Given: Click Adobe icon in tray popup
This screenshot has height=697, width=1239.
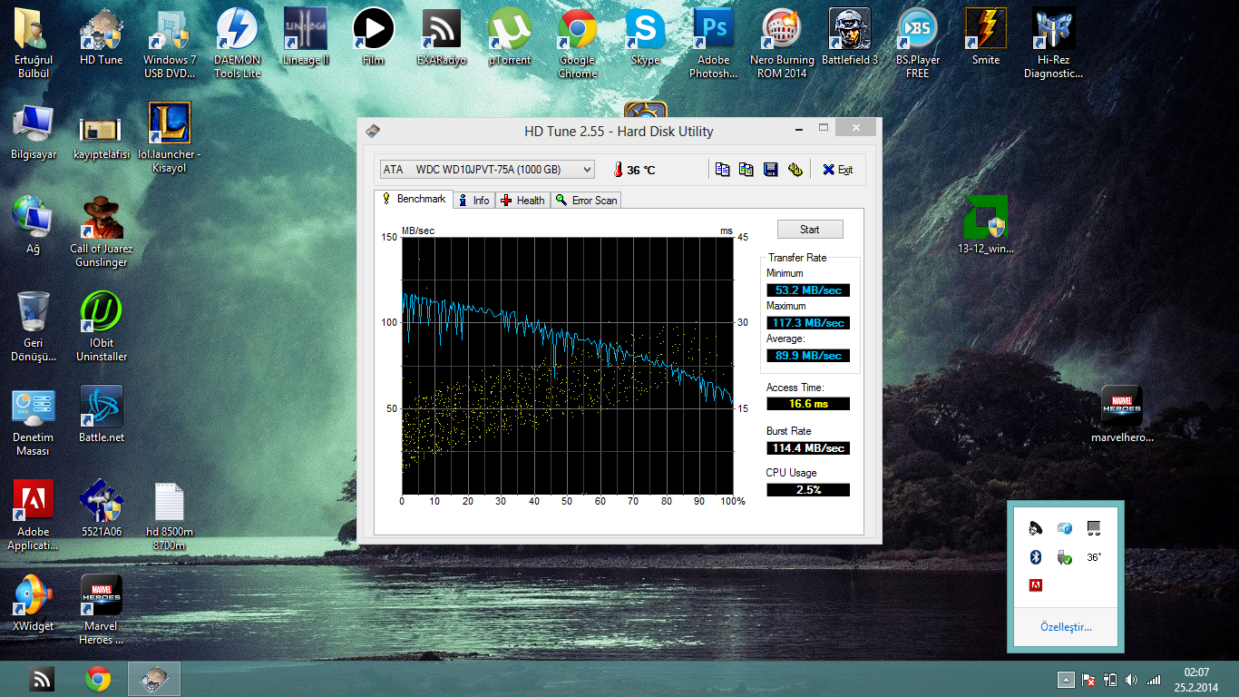Looking at the screenshot, I should (x=1036, y=585).
